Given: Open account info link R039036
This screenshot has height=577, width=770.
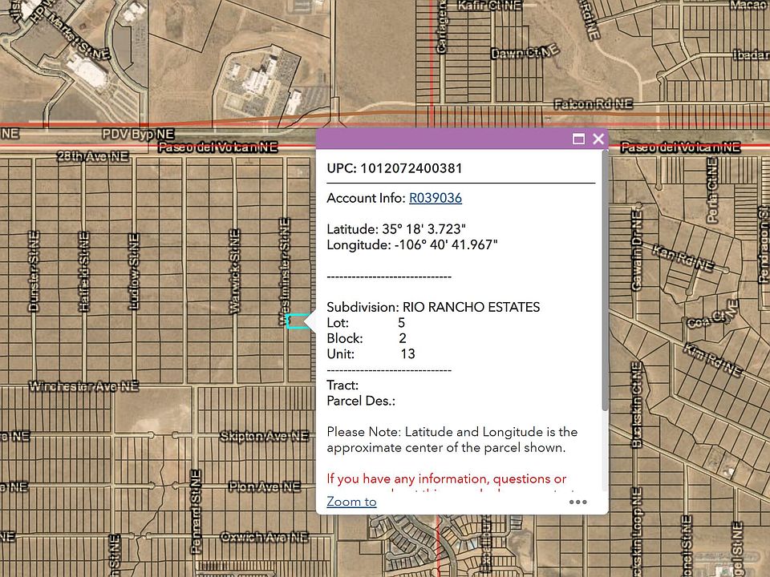Looking at the screenshot, I should click(435, 198).
